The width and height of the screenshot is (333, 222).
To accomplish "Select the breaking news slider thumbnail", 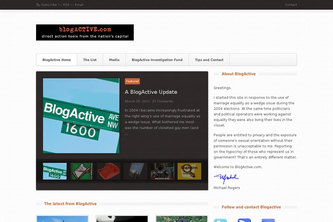I will click(163, 171).
